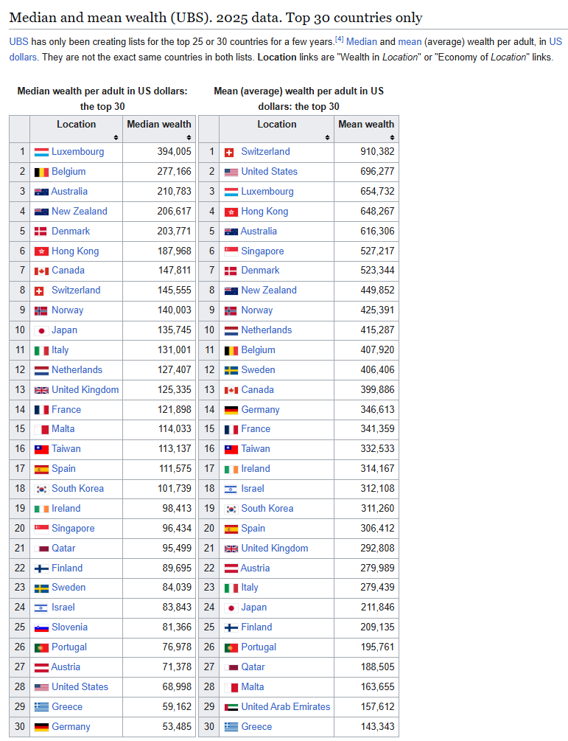Click Austria flag in mean wealth table
Screen dimensions: 568x741
pos(231,568)
